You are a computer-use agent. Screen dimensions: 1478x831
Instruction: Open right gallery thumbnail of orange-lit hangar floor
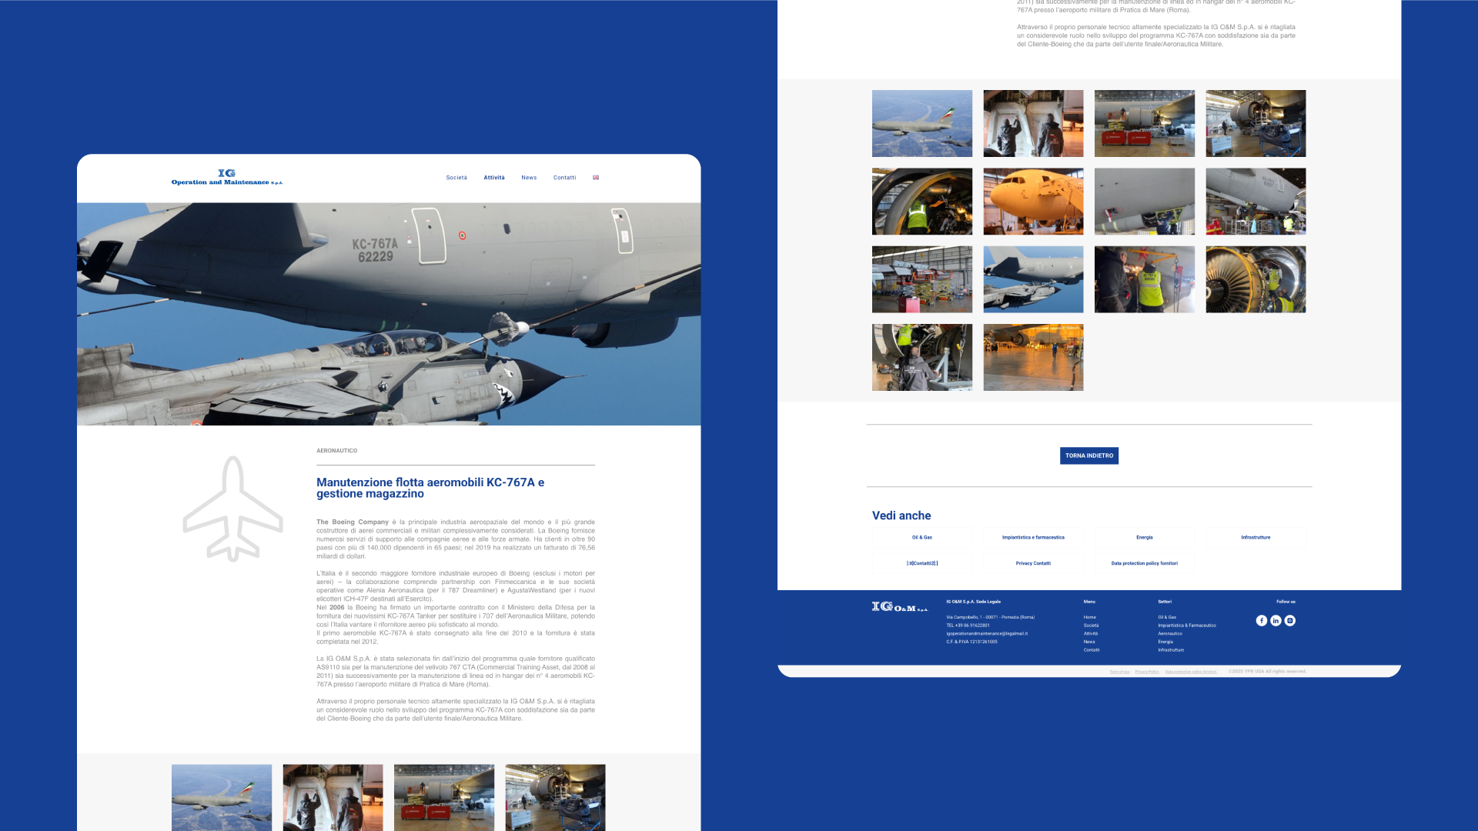tap(1033, 357)
